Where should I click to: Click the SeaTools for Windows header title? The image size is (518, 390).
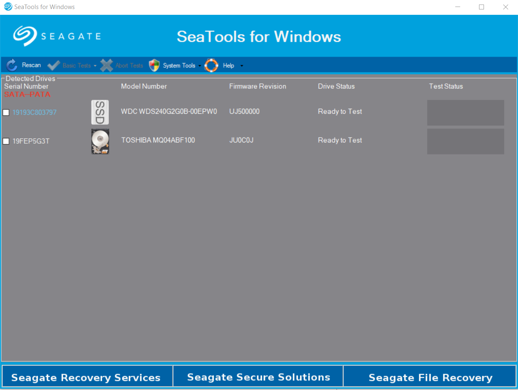click(x=259, y=37)
